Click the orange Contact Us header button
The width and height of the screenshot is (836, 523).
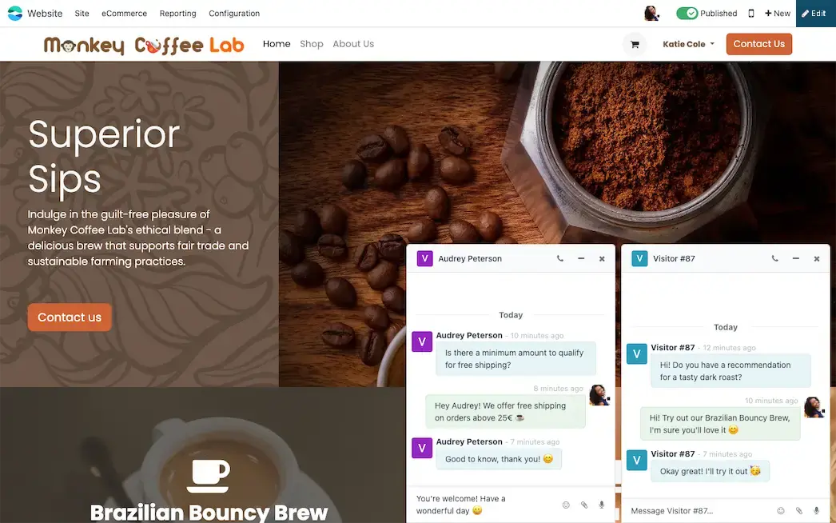click(758, 44)
